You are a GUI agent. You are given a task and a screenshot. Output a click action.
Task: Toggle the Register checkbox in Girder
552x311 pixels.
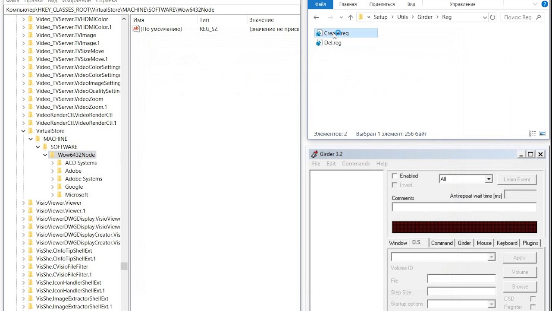533,307
